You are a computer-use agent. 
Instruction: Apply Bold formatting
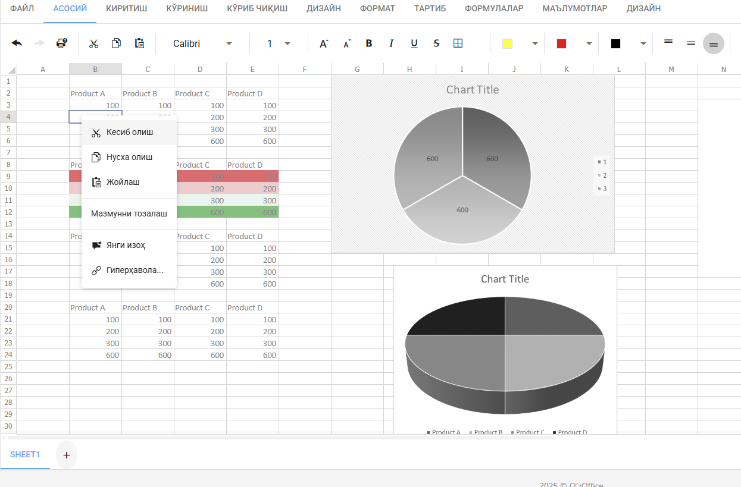point(368,43)
